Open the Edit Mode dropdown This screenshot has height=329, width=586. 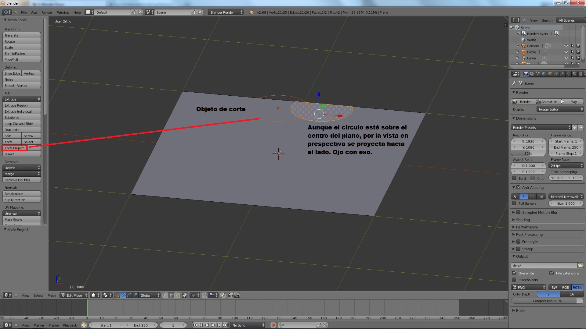coord(74,295)
